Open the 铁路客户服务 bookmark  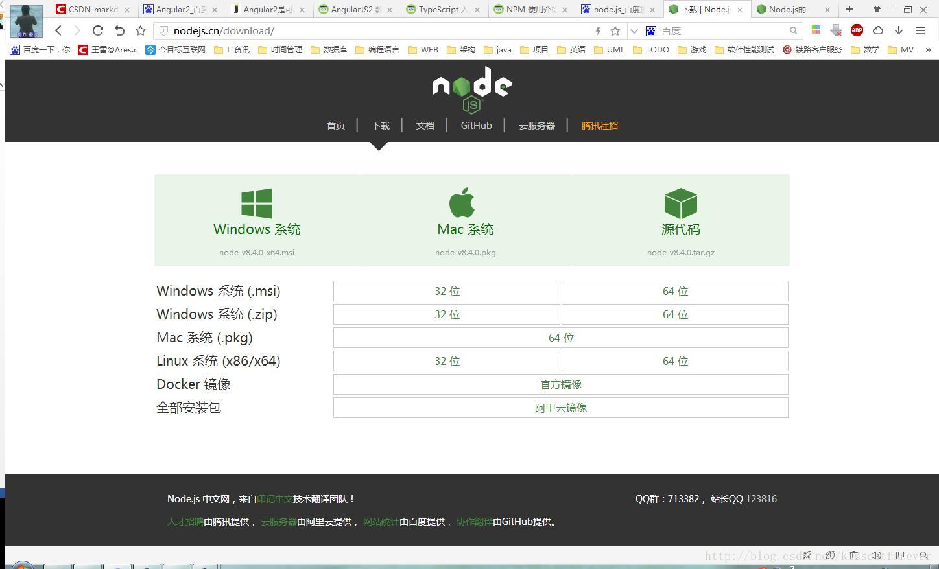pyautogui.click(x=813, y=49)
